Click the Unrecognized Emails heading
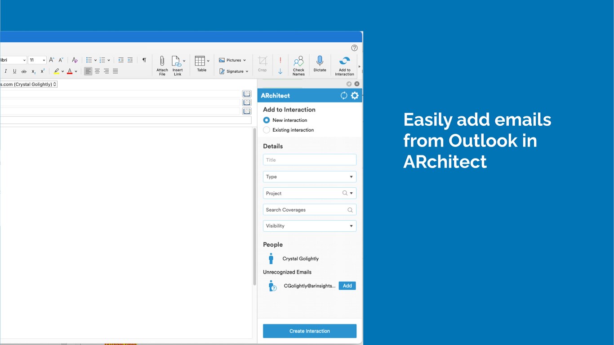The image size is (614, 345). [x=287, y=272]
